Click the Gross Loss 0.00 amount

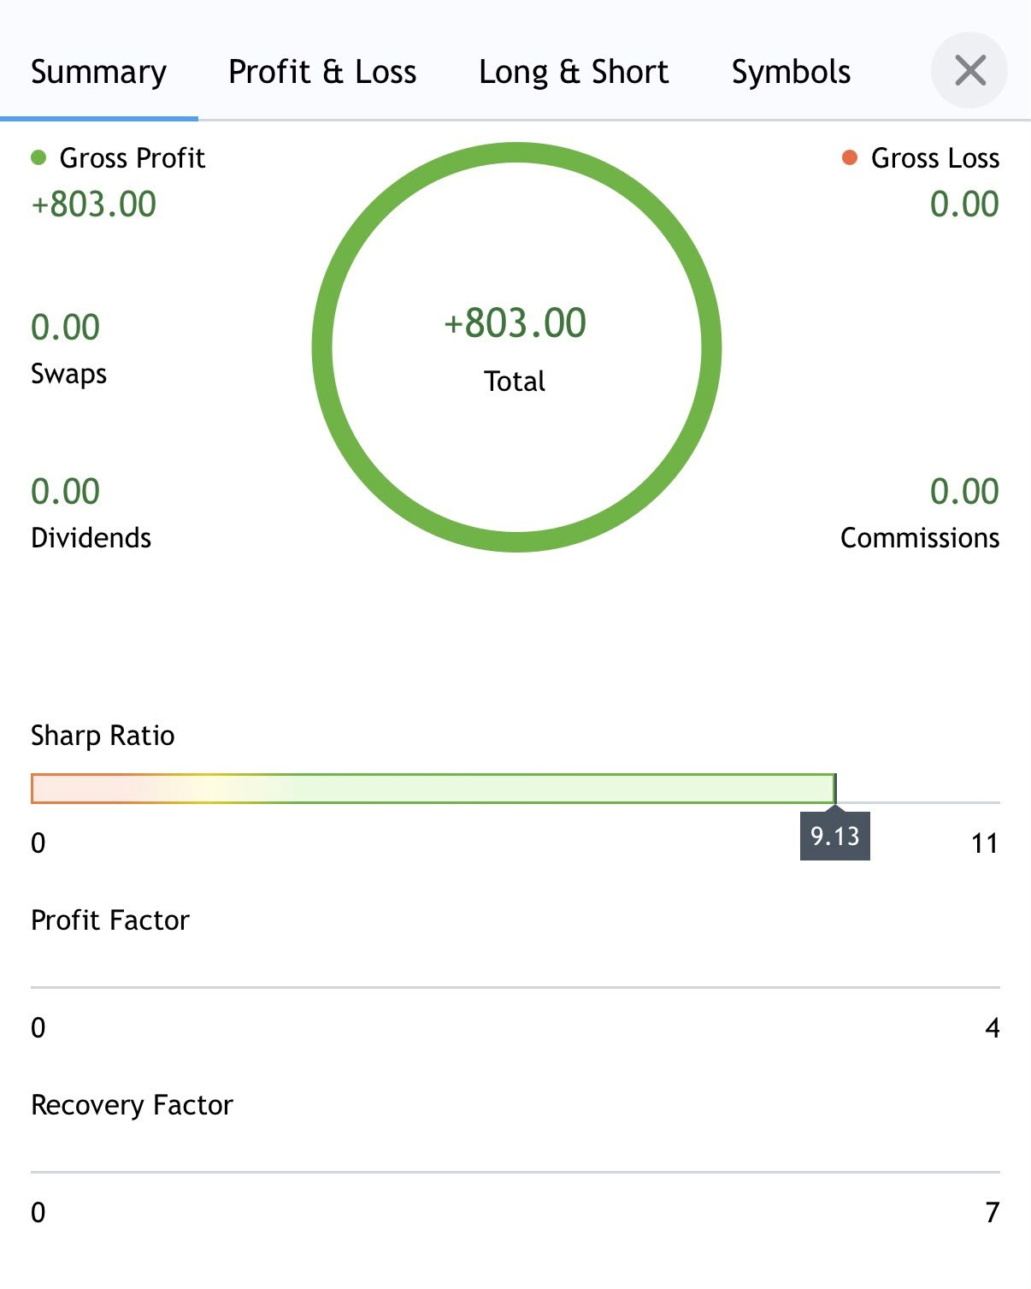[x=964, y=204]
